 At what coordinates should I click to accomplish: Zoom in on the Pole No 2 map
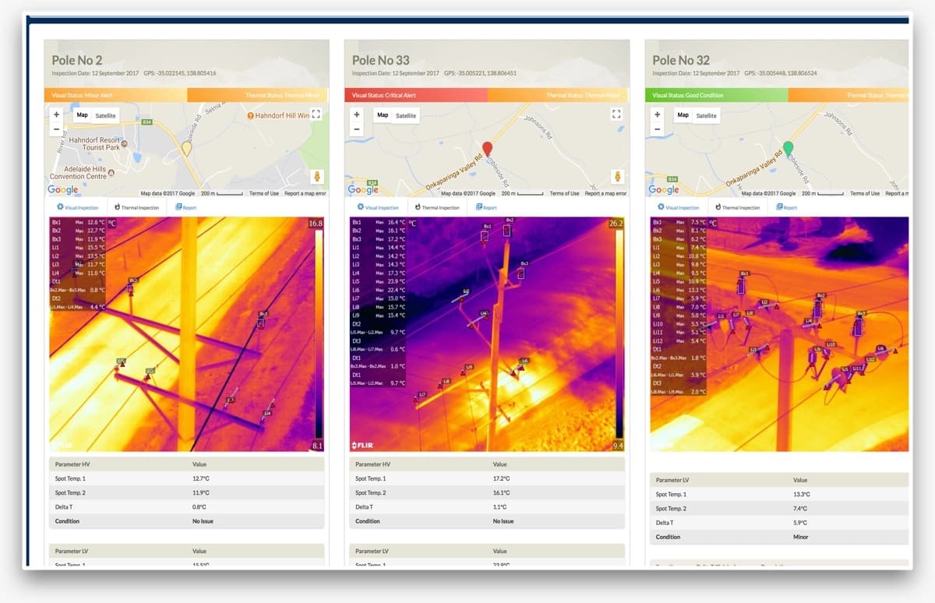pos(56,115)
